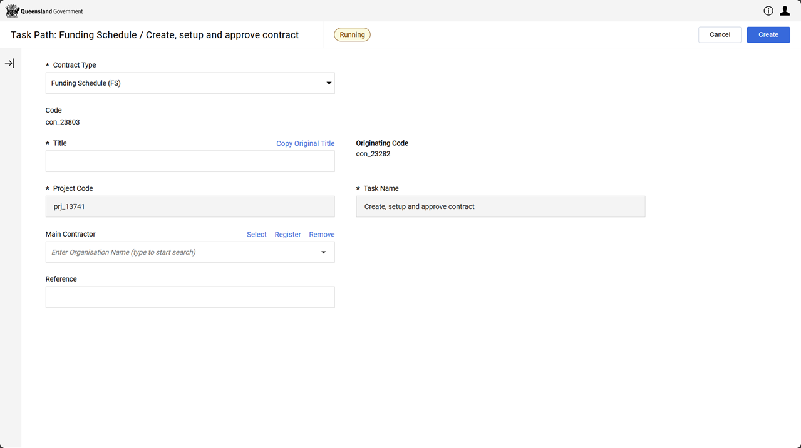
Task: Expand the collapsed left sidebar panel
Action: click(x=9, y=63)
